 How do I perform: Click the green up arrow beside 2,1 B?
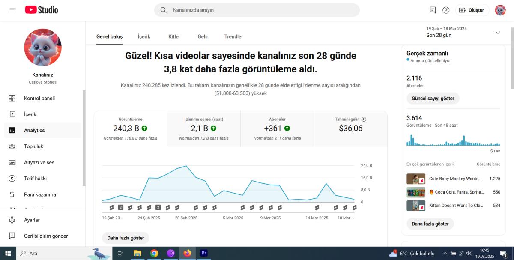pos(213,128)
